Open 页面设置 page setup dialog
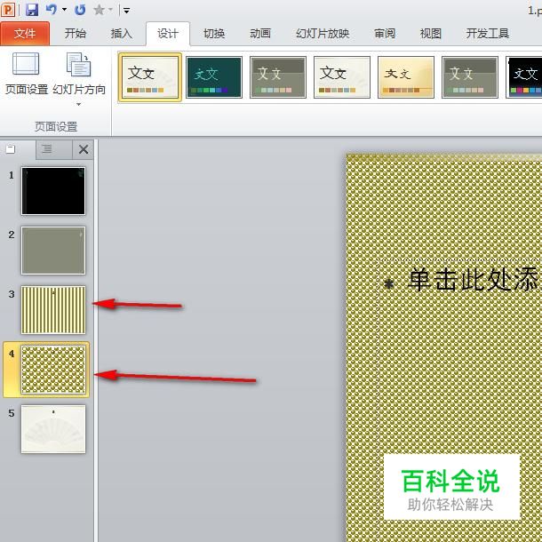 pos(27,74)
